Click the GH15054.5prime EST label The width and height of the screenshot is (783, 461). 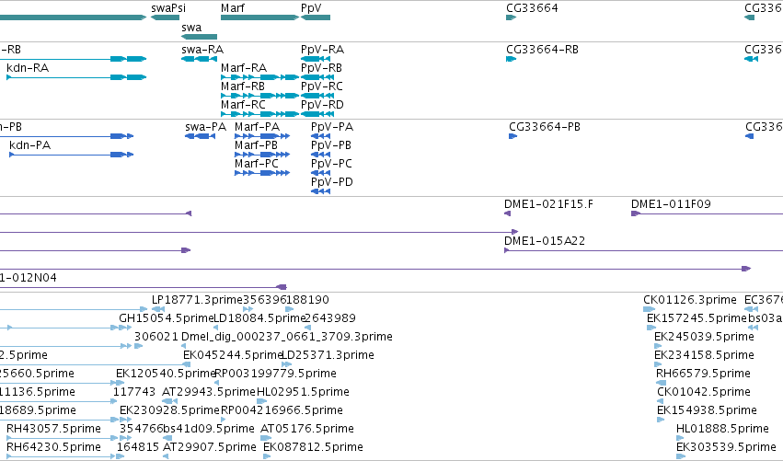pos(167,318)
